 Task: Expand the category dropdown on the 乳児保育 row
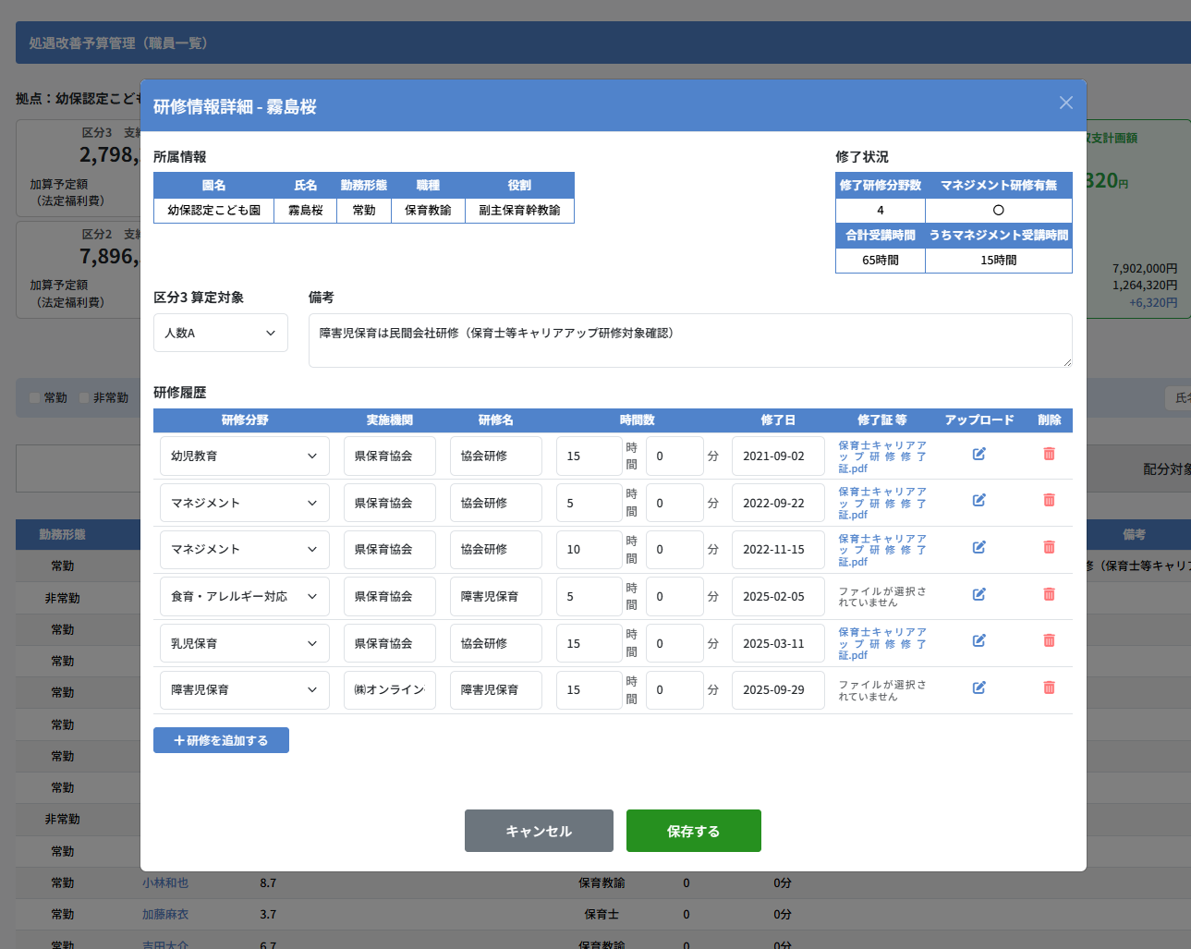coord(244,642)
